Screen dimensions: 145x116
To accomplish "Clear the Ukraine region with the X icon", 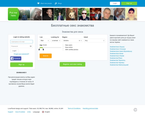I will click(x=79, y=41).
